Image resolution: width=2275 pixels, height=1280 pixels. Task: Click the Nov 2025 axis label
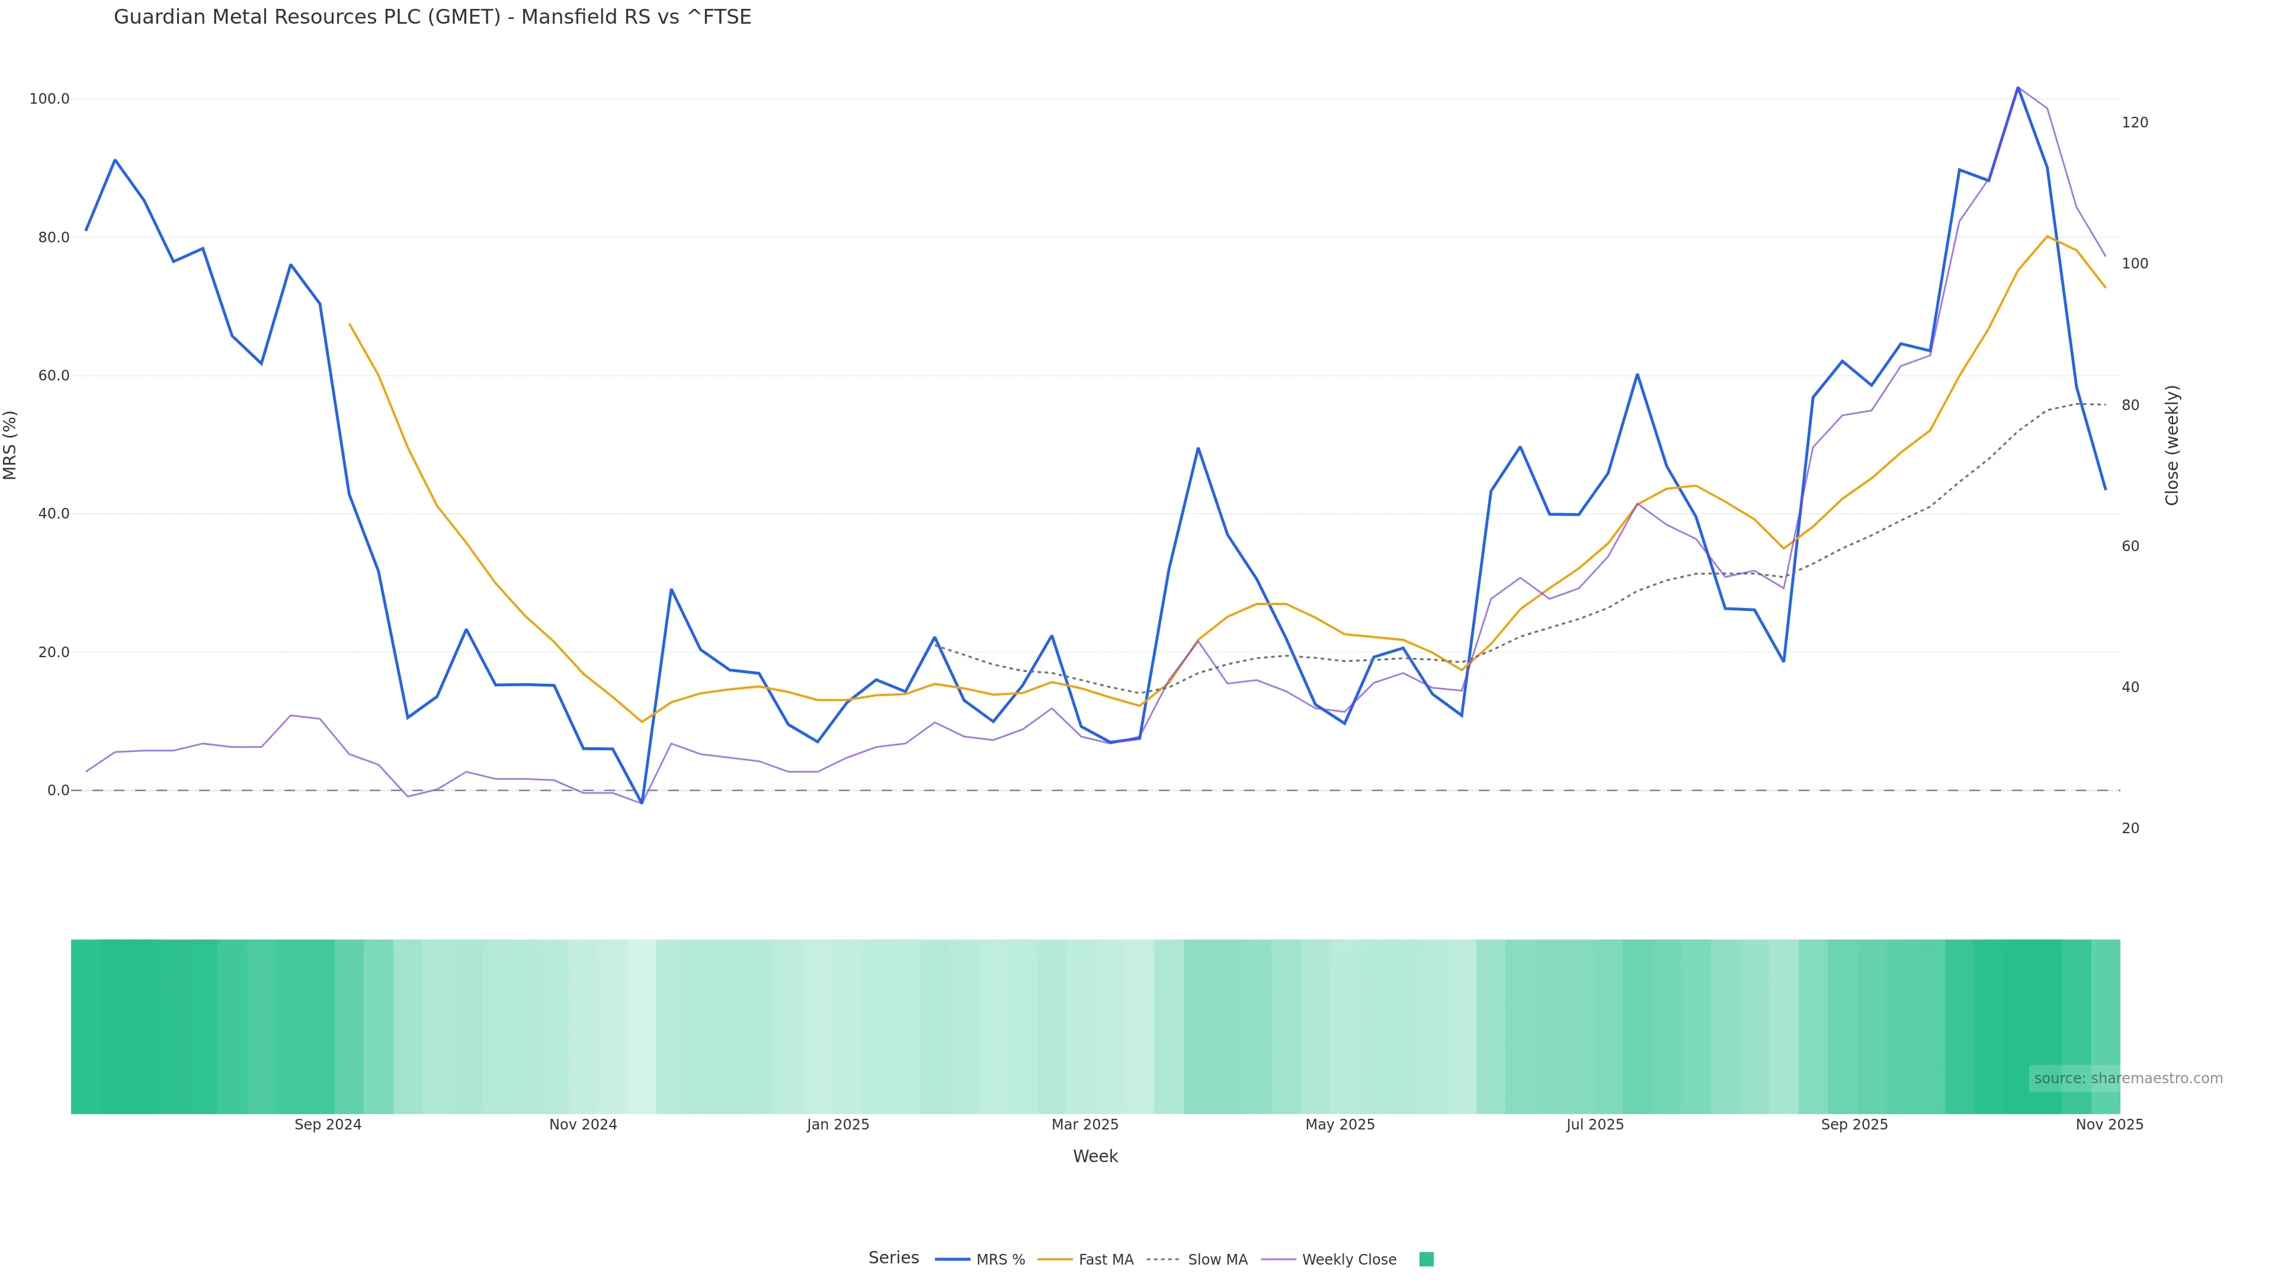click(2109, 1125)
